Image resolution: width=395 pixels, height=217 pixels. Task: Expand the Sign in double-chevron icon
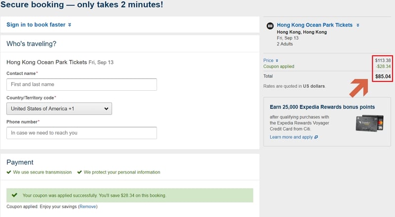coord(70,25)
